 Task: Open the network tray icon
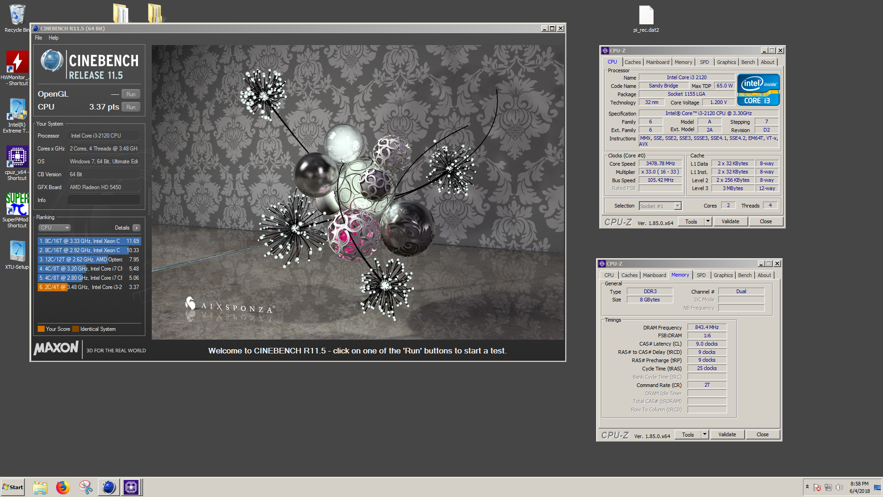coord(828,487)
